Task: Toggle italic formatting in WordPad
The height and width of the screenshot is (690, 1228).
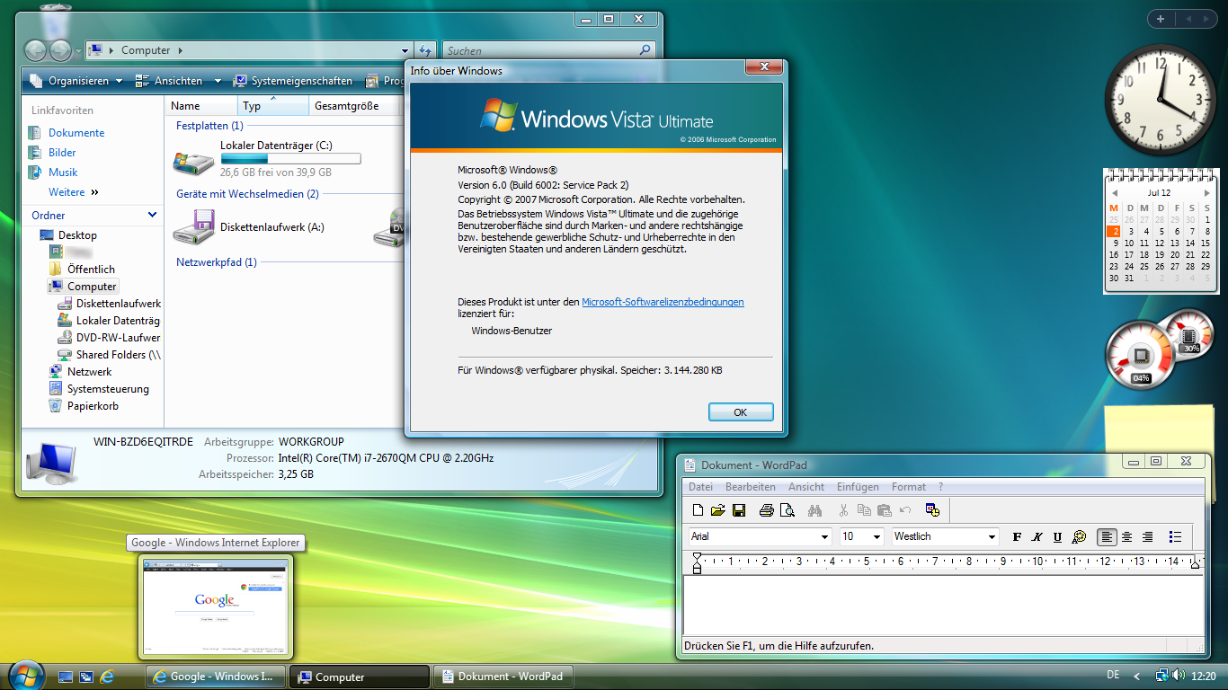Action: click(x=1037, y=536)
